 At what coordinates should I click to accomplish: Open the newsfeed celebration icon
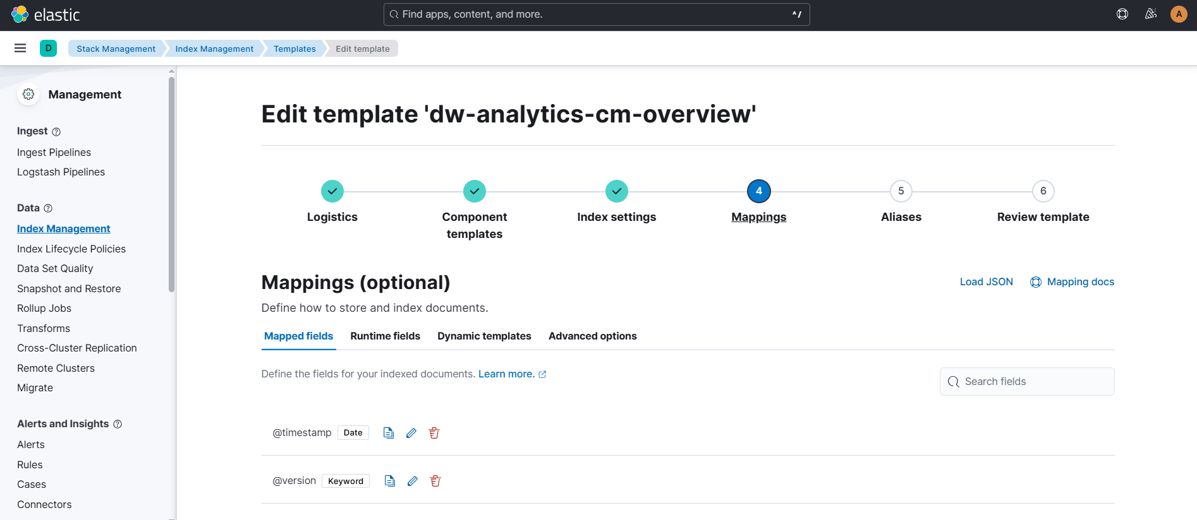click(x=1151, y=14)
